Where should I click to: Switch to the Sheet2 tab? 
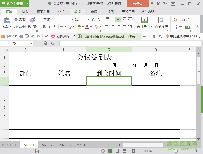[47, 145]
